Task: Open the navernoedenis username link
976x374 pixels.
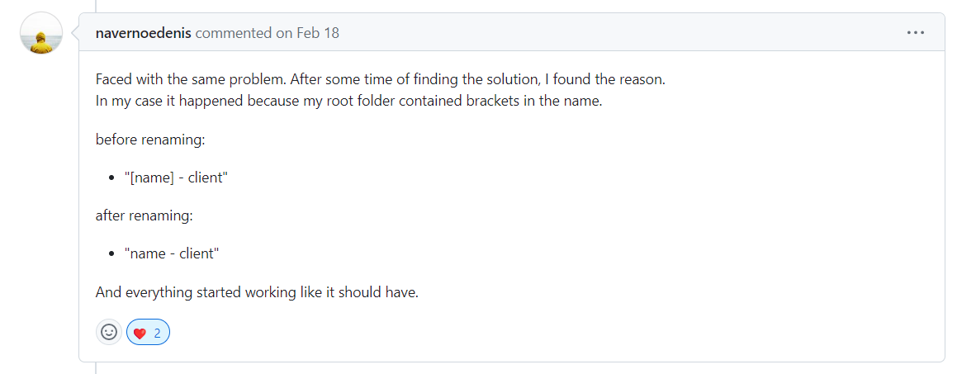Action: pos(143,33)
